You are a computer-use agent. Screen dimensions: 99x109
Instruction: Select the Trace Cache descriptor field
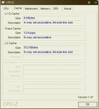pos(52,37)
